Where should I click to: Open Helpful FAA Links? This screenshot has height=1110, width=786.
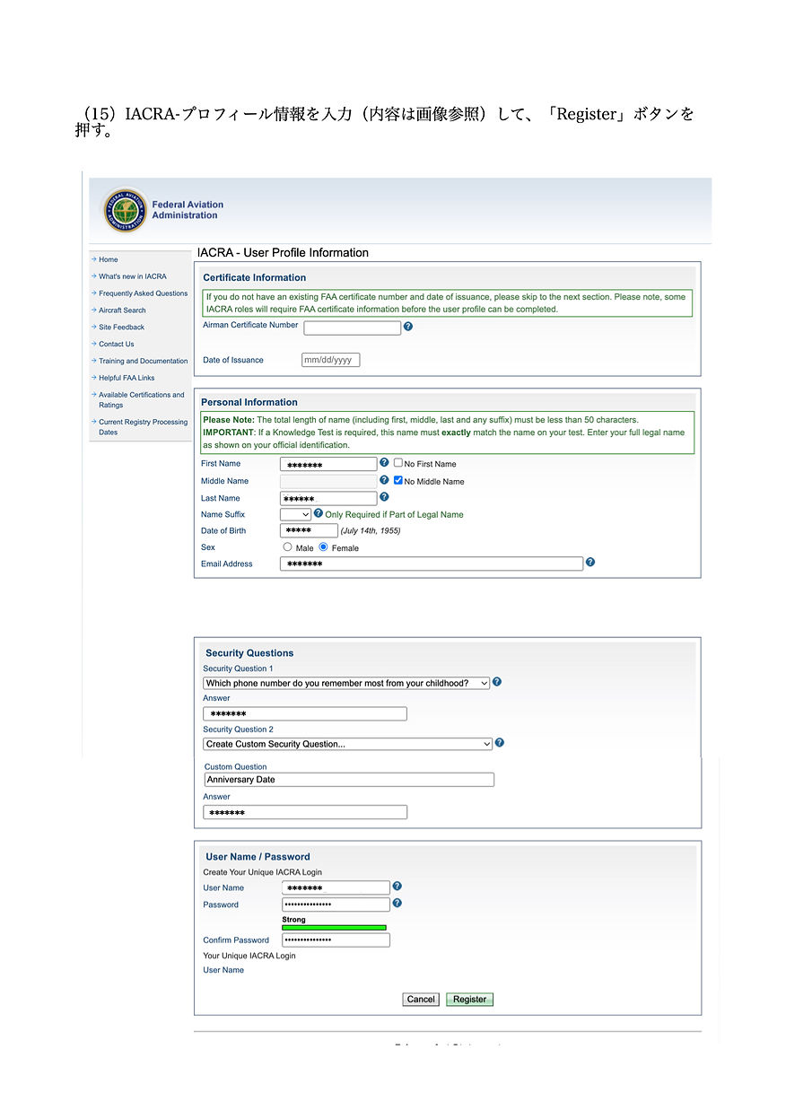(127, 378)
